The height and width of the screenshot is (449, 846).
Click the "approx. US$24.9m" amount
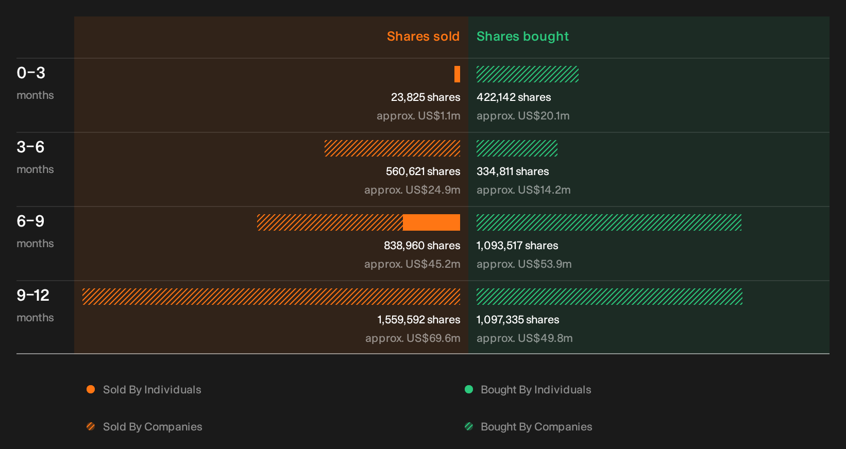412,190
